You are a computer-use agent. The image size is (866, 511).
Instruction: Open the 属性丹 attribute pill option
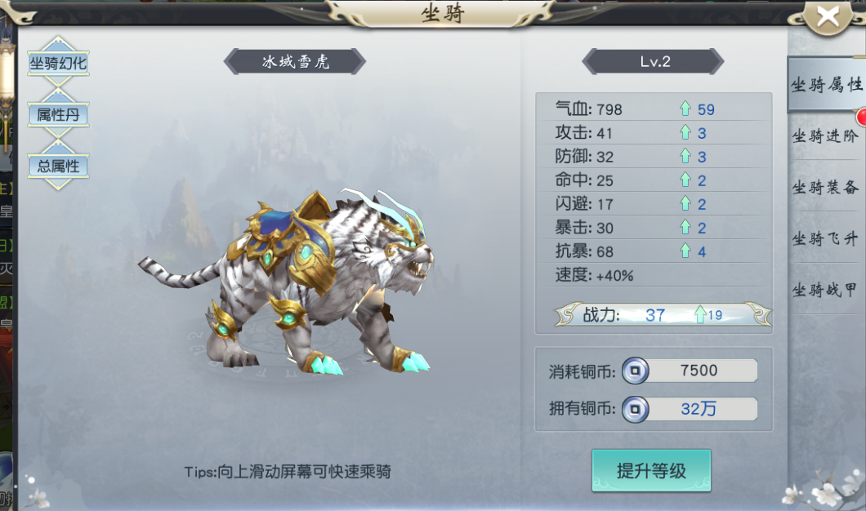(x=58, y=115)
